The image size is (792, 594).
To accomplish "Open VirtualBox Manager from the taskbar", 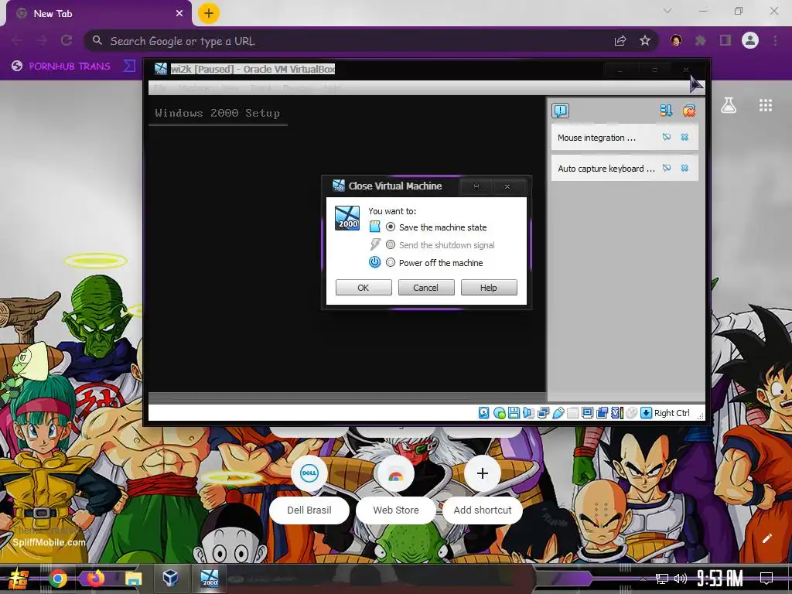I will 171,578.
